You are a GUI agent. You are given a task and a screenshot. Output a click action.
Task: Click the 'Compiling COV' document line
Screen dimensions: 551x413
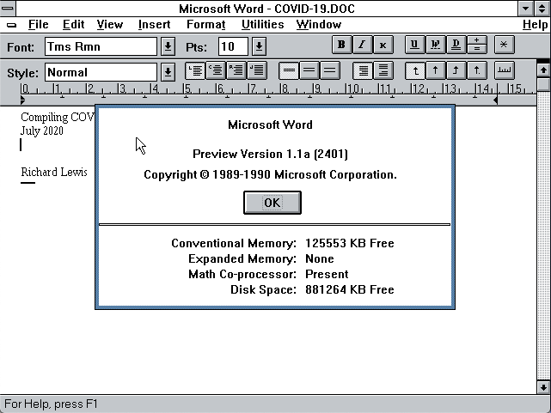[58, 117]
